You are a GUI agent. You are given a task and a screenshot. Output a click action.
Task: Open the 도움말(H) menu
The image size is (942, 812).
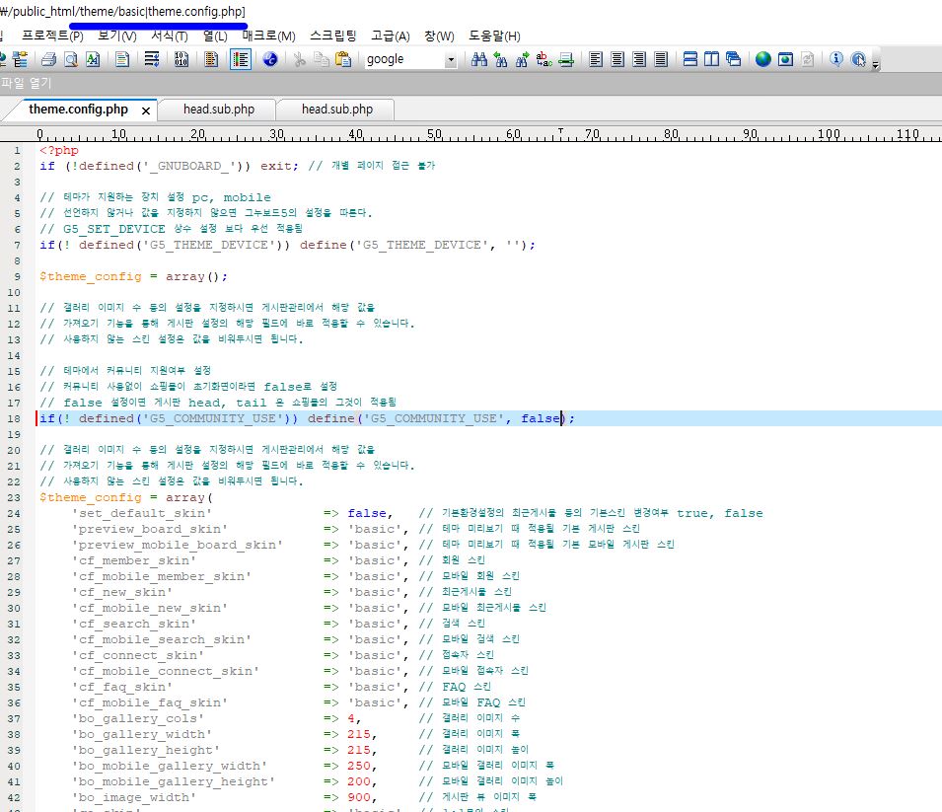pos(494,37)
